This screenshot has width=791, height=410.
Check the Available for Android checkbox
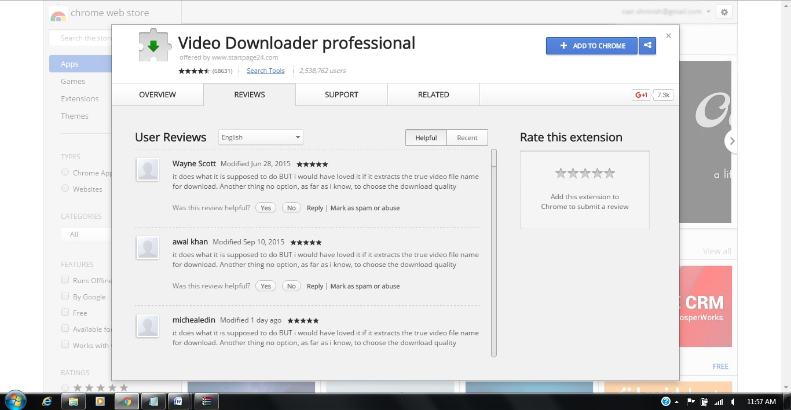pyautogui.click(x=65, y=328)
